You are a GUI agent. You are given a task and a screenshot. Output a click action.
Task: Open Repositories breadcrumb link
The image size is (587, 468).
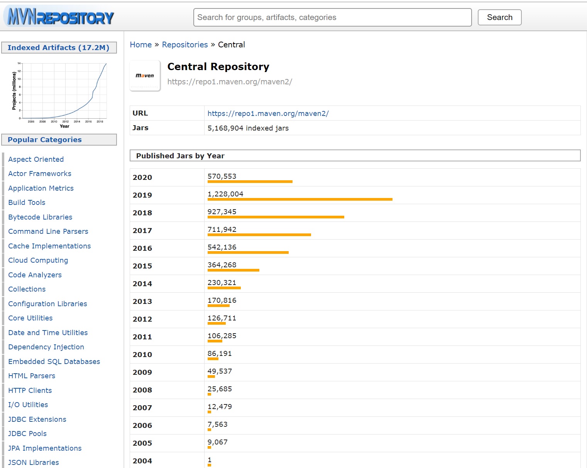tap(184, 45)
